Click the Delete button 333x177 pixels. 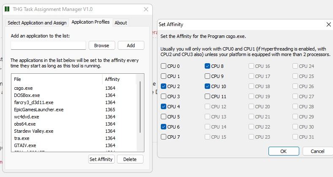coord(130,159)
